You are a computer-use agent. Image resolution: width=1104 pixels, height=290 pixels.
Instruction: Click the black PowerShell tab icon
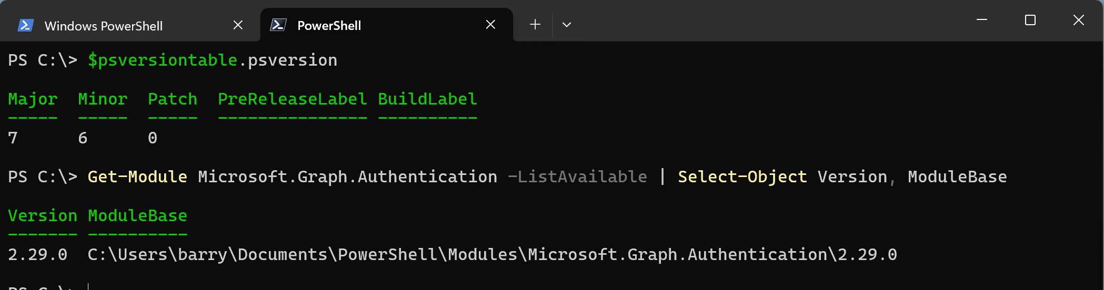coord(278,25)
